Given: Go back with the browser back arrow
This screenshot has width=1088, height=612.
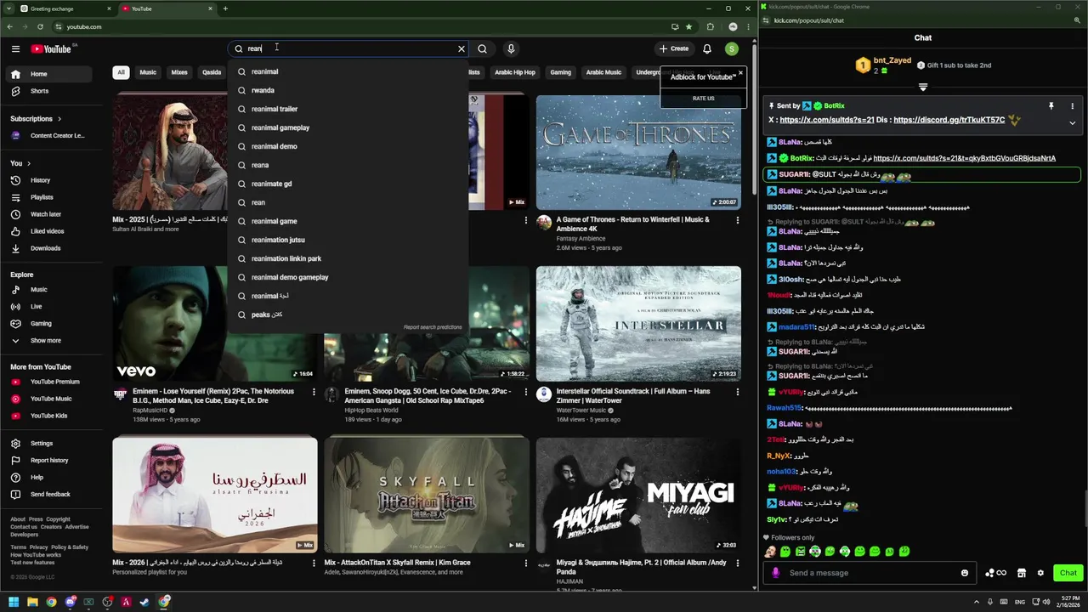Looking at the screenshot, I should pos(9,26).
